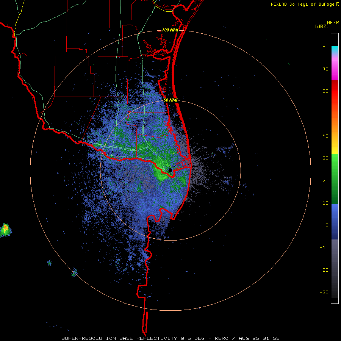Screen dimensions: 341x341
Task: Click the 40 value on dBZ scale
Action: pos(325,136)
